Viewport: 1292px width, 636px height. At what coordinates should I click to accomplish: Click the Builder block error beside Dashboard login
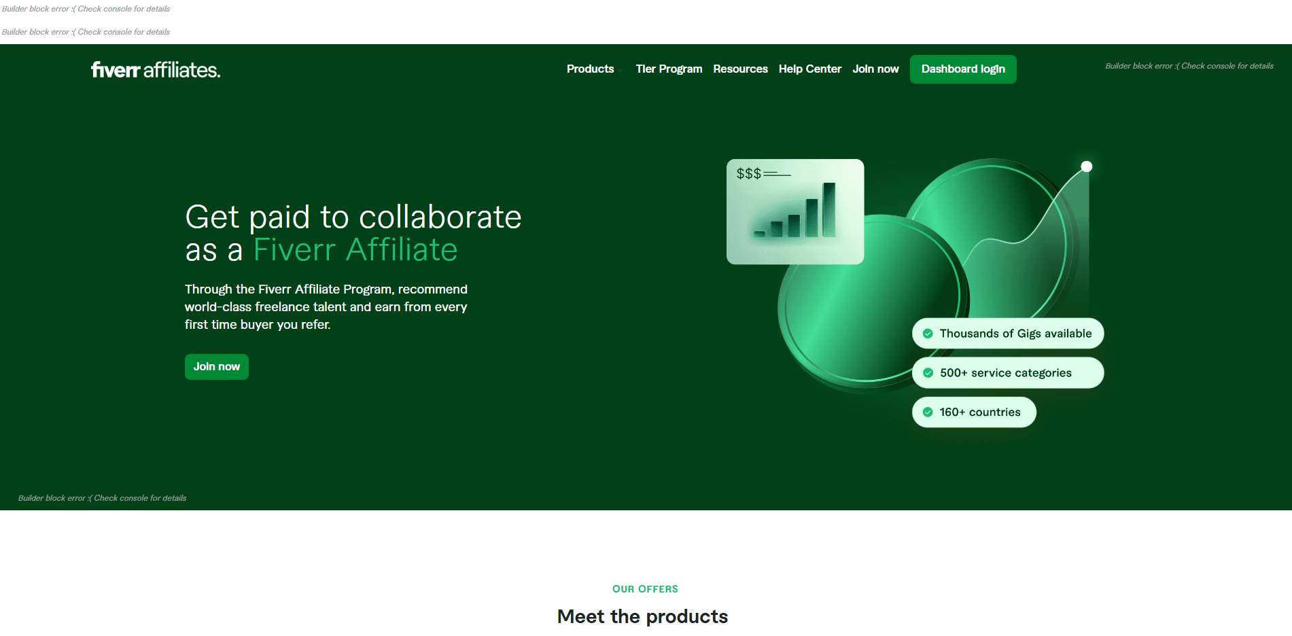[1189, 66]
